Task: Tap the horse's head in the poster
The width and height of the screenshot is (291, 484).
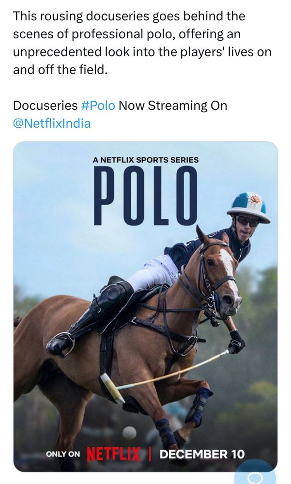Action: coord(223,276)
